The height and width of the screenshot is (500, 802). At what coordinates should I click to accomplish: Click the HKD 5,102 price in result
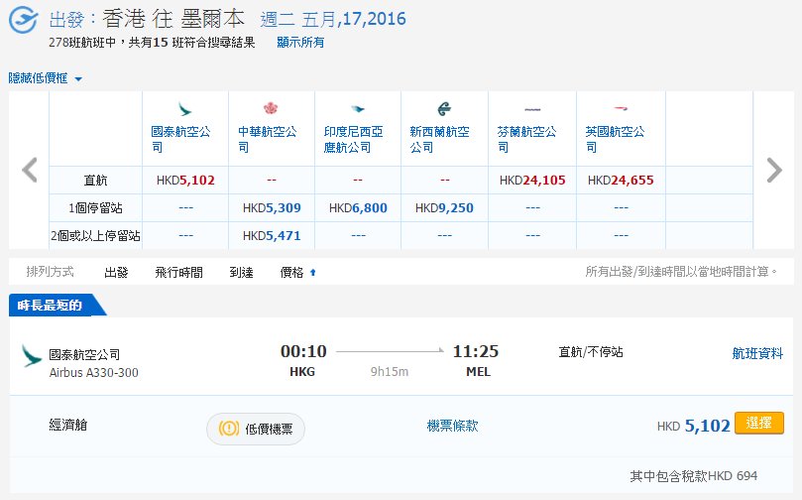694,426
